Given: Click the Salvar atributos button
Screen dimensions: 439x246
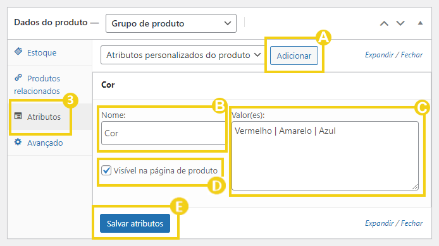Looking at the screenshot, I should point(135,223).
